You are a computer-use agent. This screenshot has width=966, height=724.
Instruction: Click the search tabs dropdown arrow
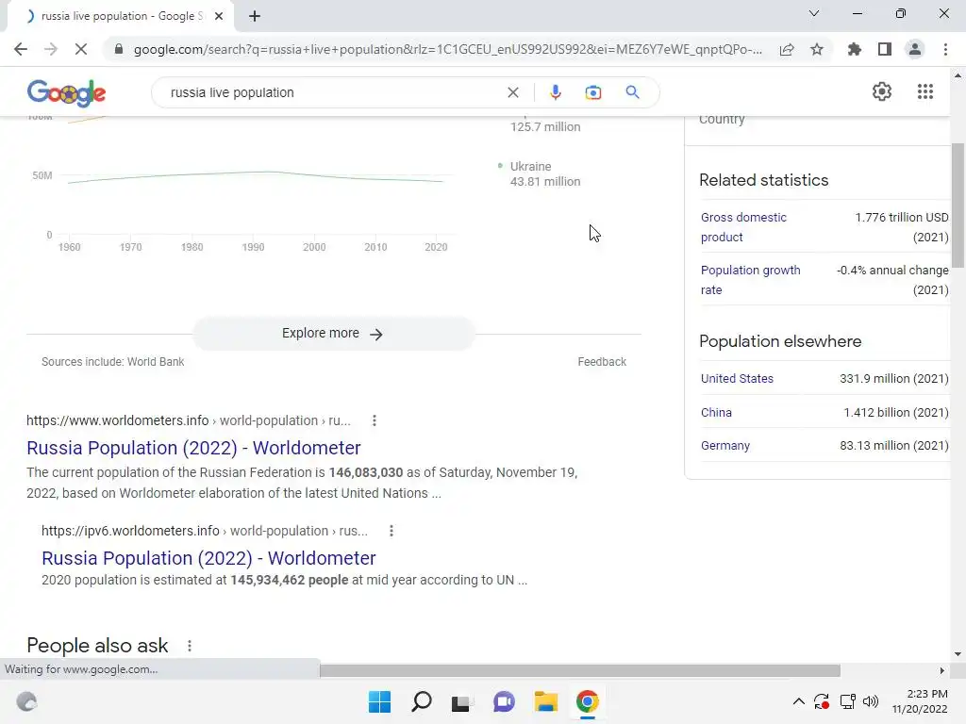click(814, 13)
